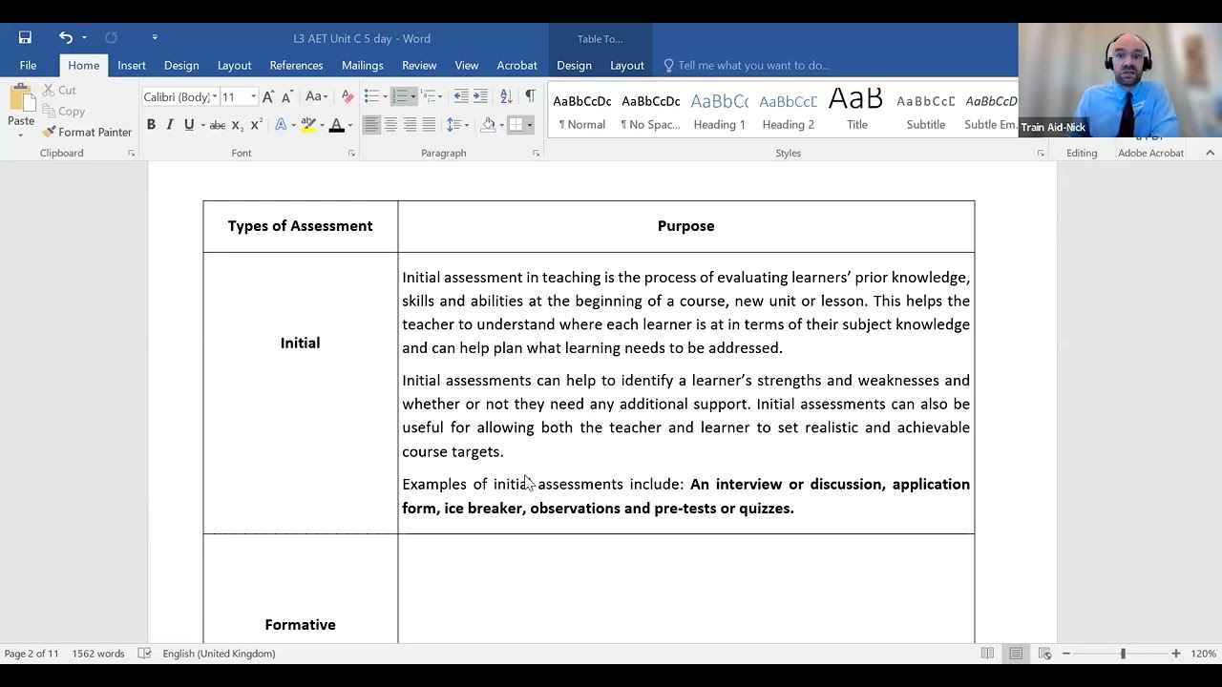The image size is (1222, 687).
Task: Increase paragraph indent
Action: coord(480,96)
